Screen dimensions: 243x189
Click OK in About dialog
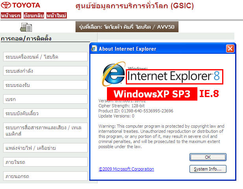coord(208,157)
